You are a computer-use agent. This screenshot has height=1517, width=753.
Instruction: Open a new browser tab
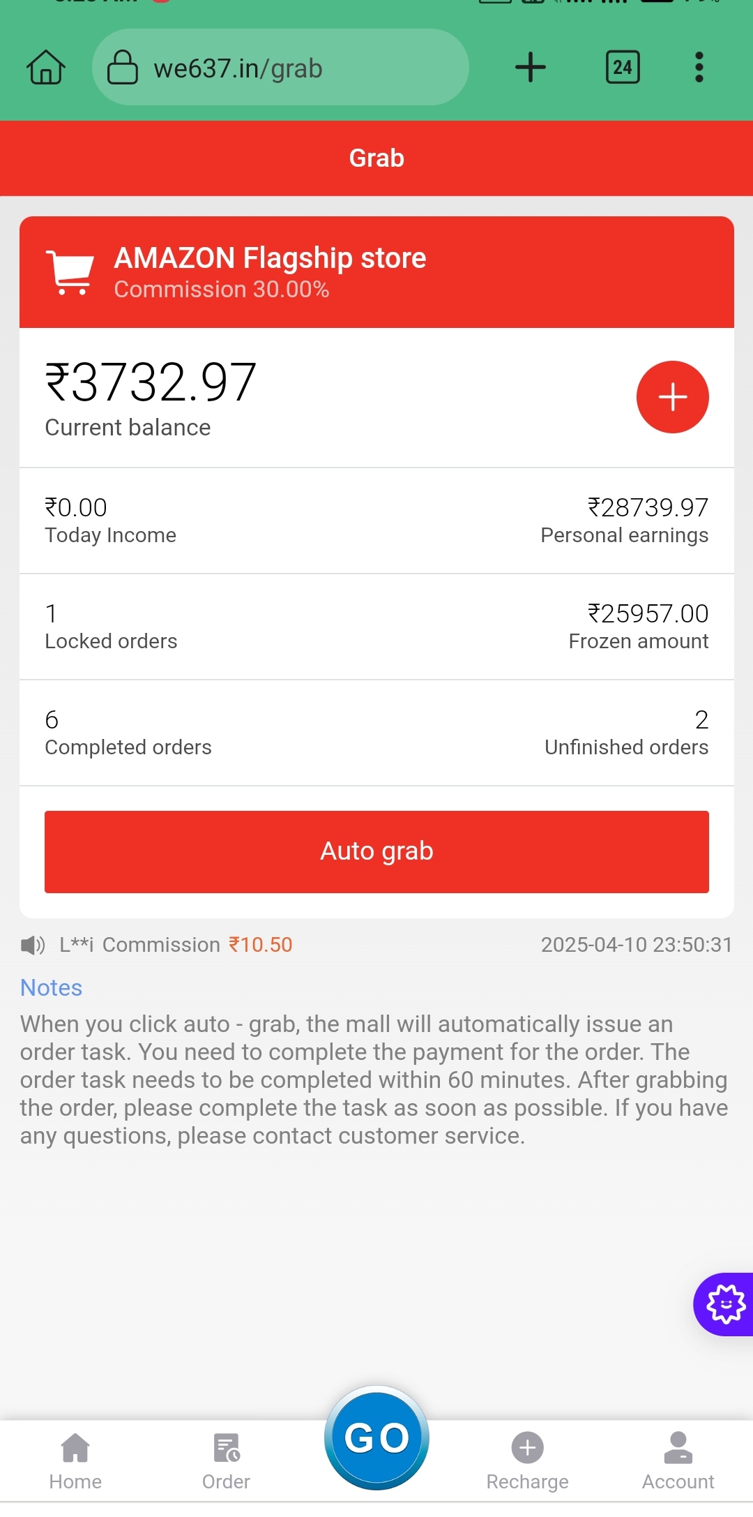pyautogui.click(x=530, y=68)
